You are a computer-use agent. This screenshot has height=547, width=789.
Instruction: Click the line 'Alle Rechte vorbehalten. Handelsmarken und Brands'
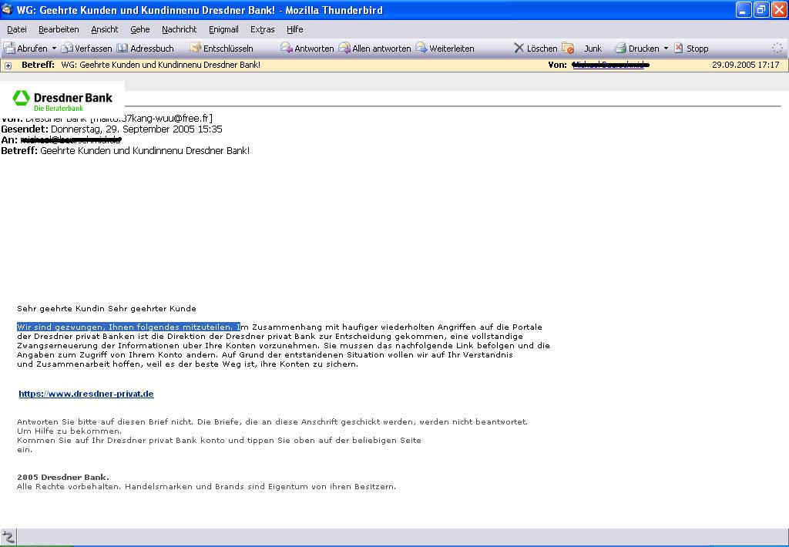[206, 487]
